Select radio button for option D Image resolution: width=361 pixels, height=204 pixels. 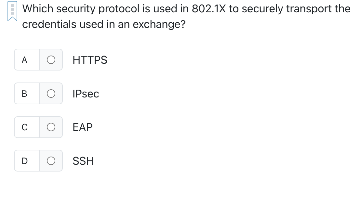click(x=51, y=161)
